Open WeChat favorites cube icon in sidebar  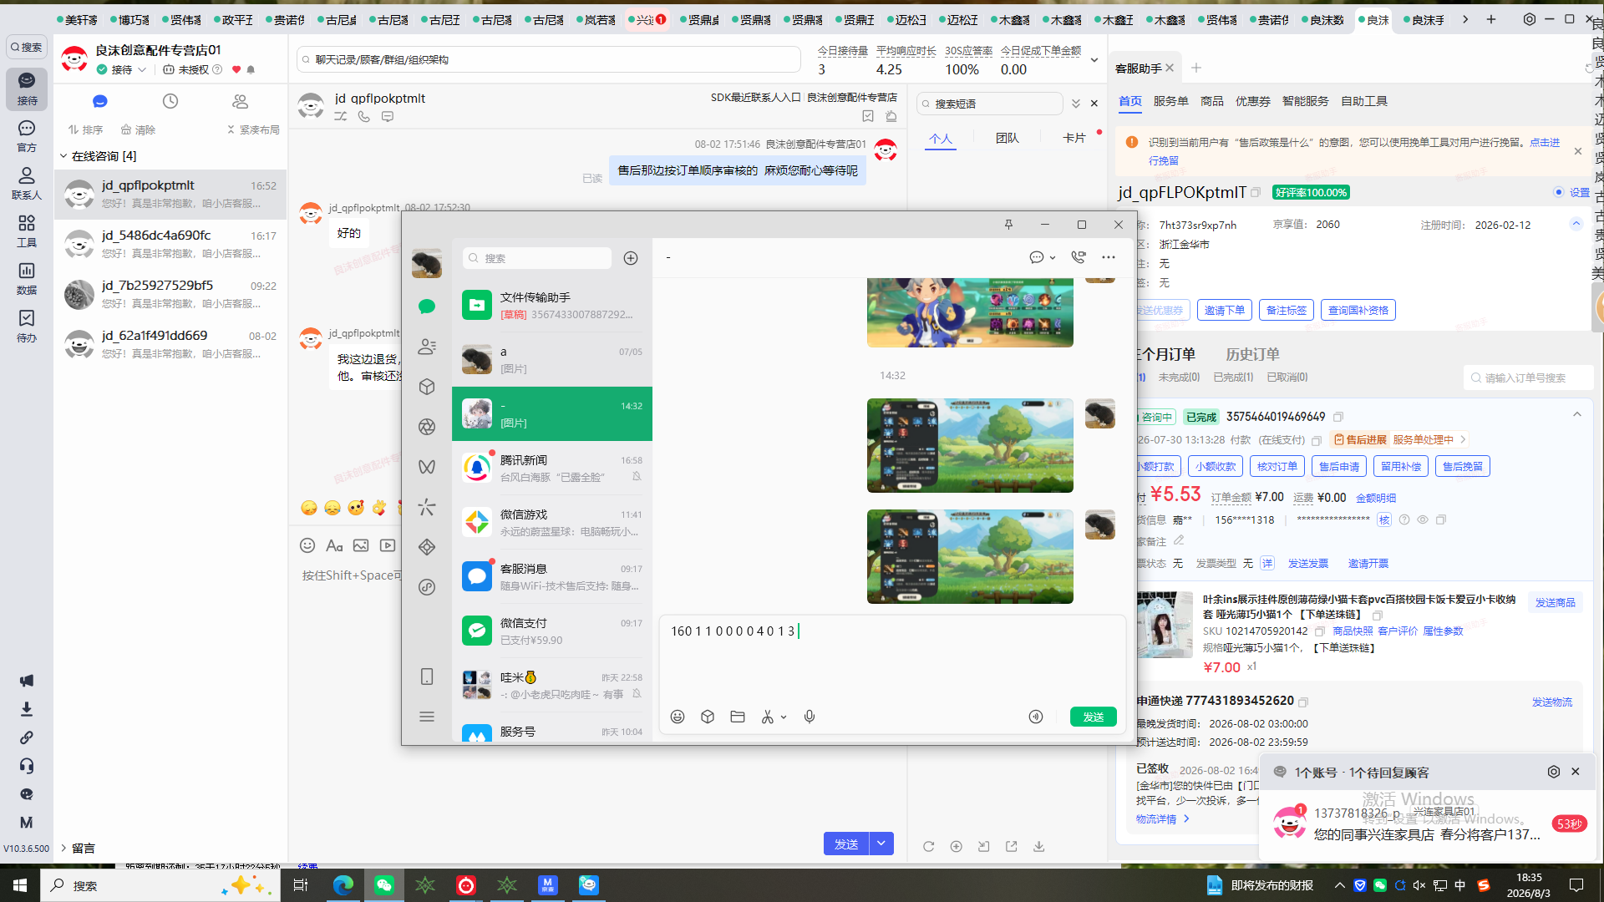pyautogui.click(x=427, y=387)
